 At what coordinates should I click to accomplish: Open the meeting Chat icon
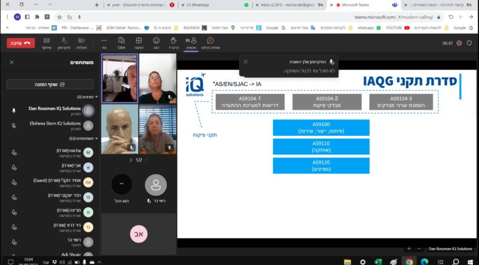[x=210, y=43]
